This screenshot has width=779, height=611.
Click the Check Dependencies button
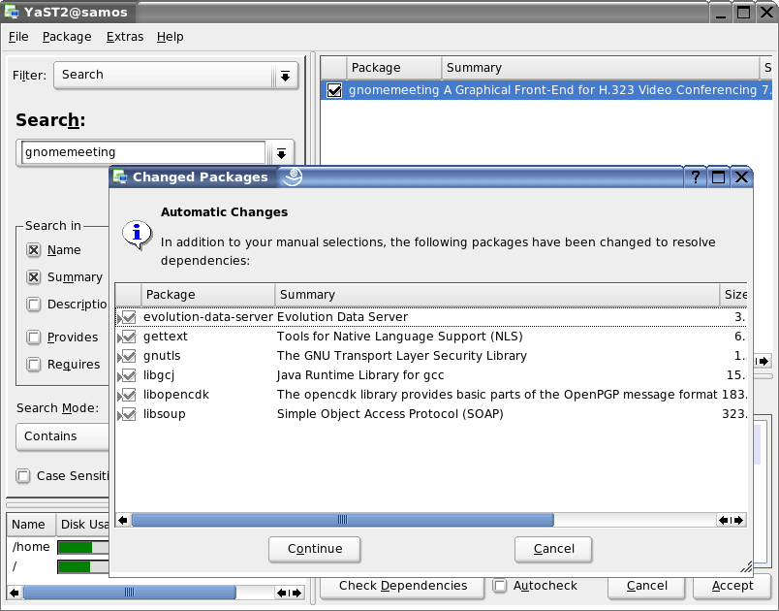[x=402, y=586]
